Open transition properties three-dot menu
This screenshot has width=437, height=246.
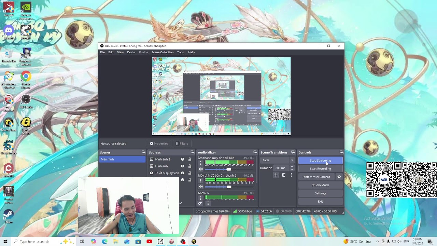point(291,175)
